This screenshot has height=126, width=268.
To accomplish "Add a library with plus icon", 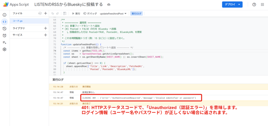I will coord(46,28).
